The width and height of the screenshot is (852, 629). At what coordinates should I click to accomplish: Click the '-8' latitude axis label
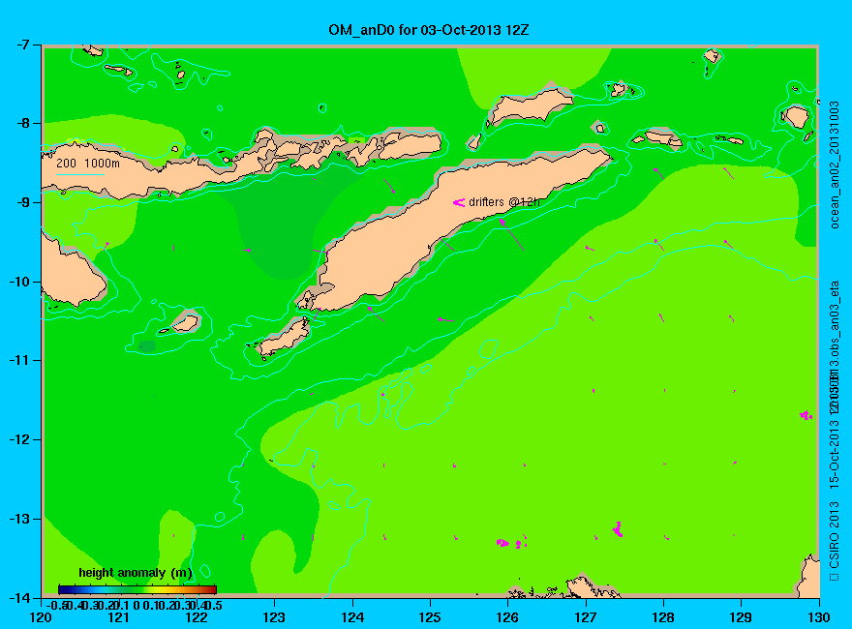coord(21,123)
